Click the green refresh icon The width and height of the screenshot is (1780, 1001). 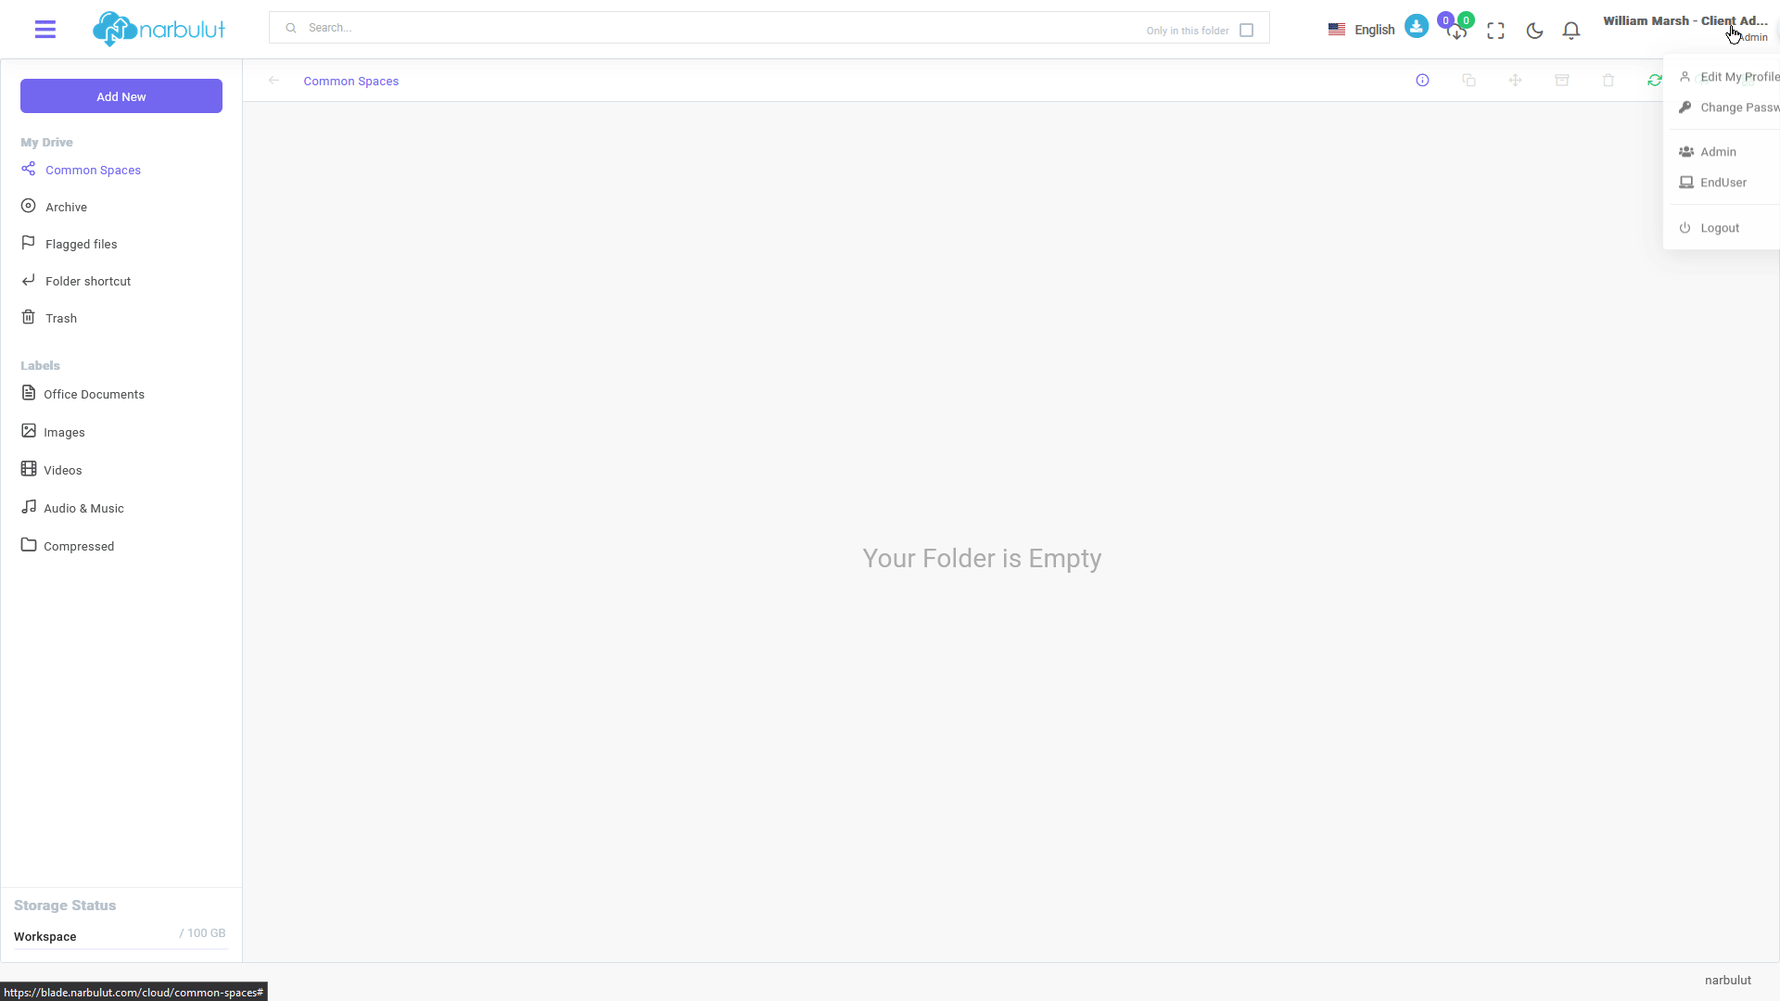[1655, 81]
